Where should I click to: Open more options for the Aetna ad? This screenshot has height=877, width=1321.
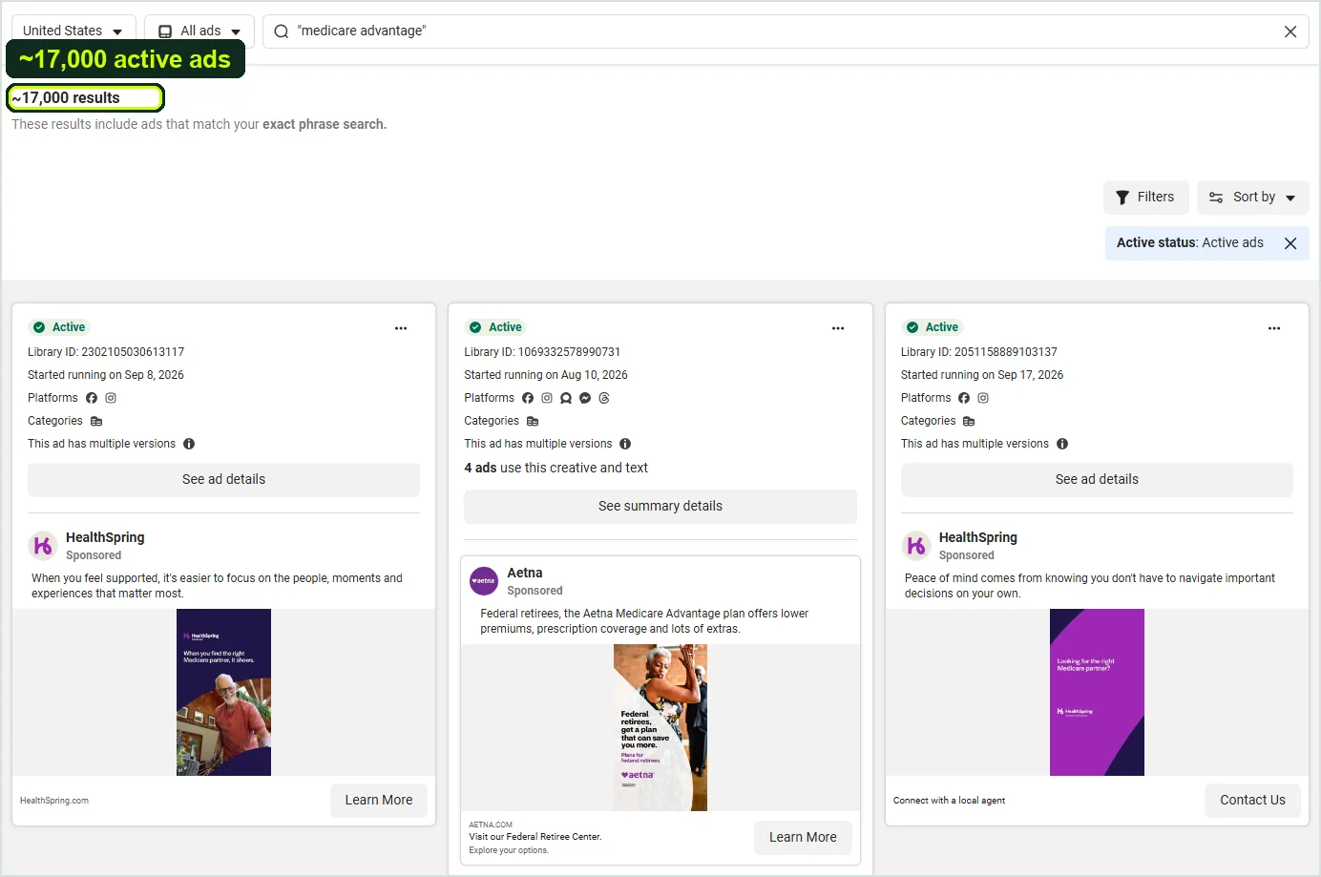(838, 328)
